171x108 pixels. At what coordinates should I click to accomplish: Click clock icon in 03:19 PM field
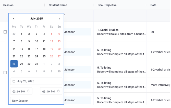click(29, 91)
